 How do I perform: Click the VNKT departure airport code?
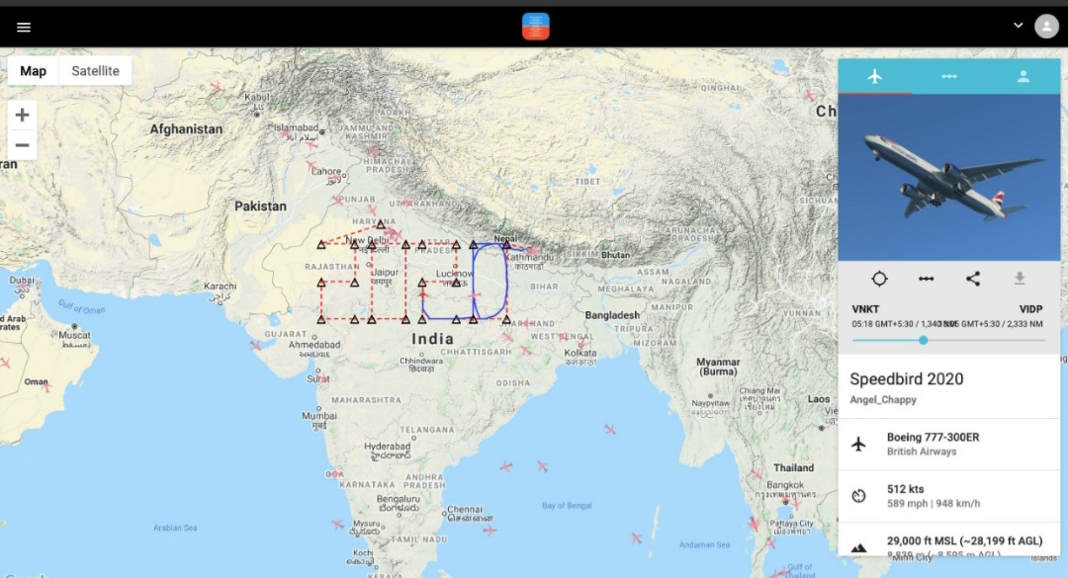(865, 309)
